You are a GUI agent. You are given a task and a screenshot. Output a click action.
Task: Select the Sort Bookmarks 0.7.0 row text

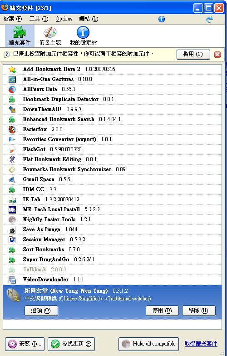tap(51, 249)
